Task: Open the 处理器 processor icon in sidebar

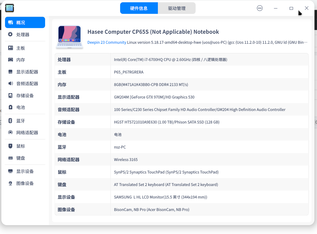Action: 11,34
